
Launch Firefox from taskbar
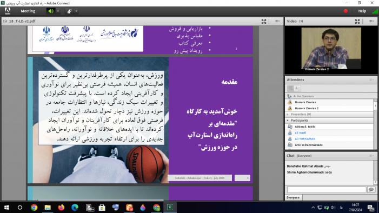[x=61, y=208]
